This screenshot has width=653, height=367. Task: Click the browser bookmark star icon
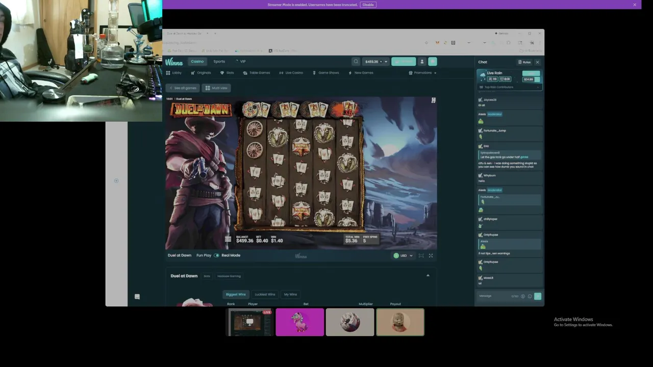pos(426,43)
